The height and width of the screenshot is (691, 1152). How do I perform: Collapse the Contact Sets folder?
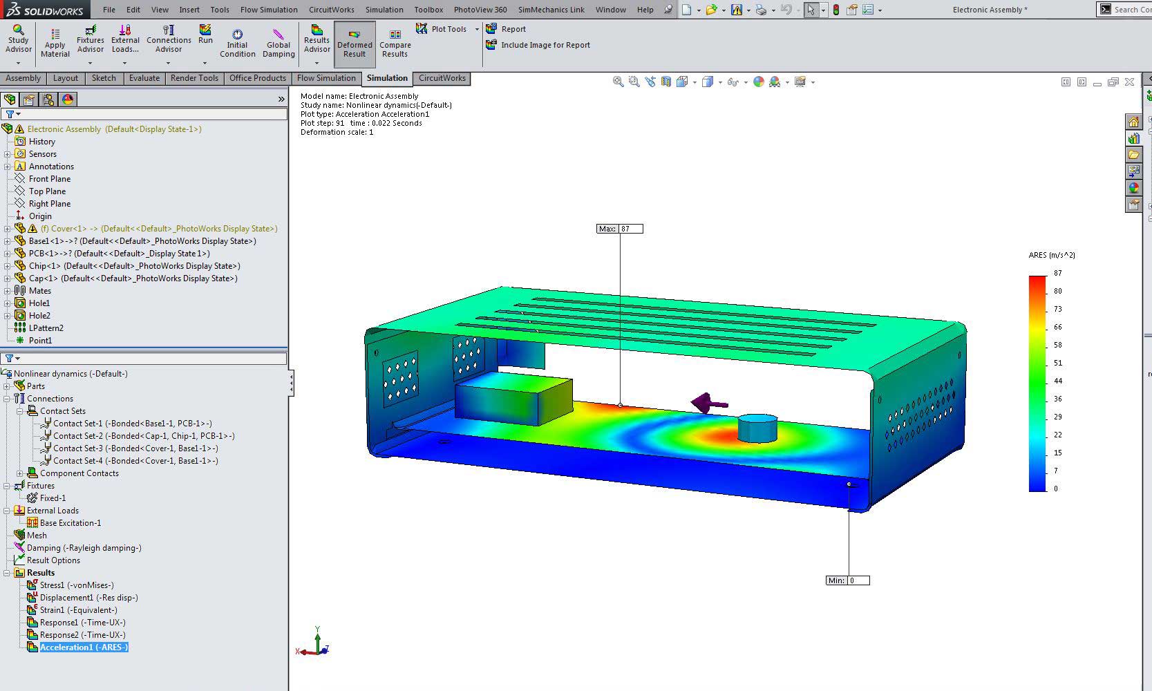click(x=19, y=410)
